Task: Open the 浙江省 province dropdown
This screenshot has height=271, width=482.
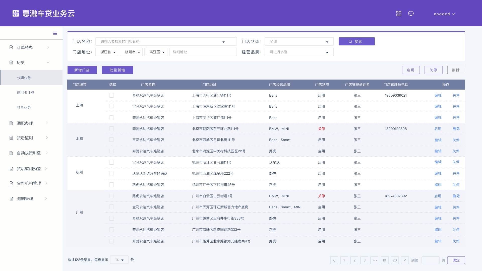Action: click(107, 52)
